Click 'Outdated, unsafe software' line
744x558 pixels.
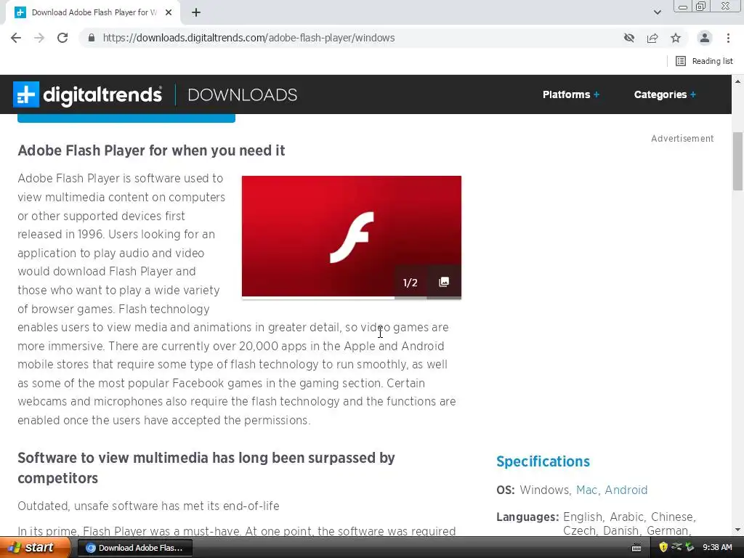148,506
